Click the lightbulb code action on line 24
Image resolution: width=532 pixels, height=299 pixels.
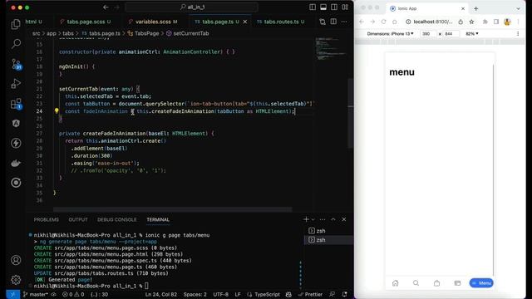tap(57, 110)
